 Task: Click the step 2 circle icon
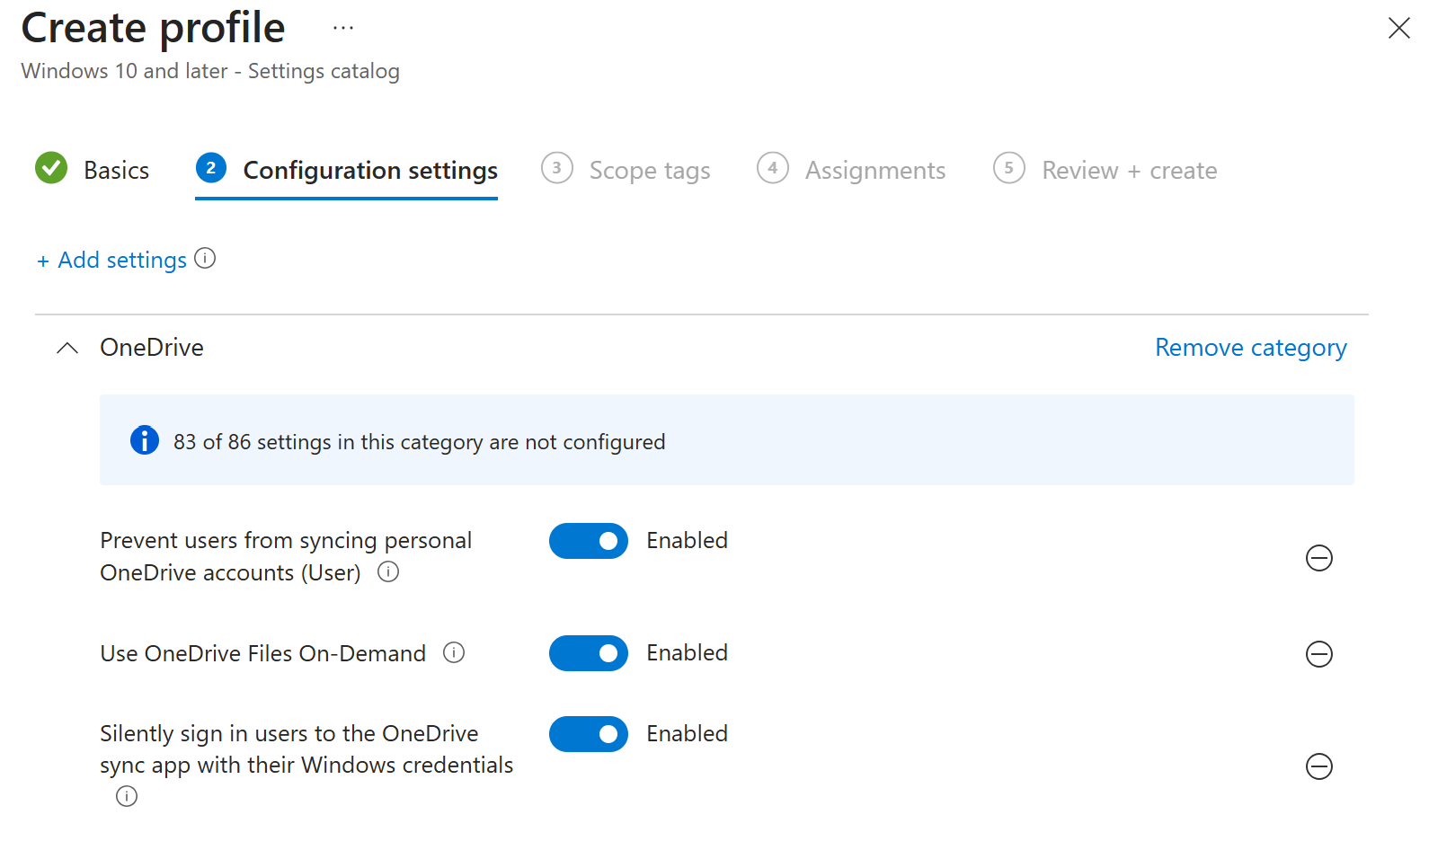point(211,168)
